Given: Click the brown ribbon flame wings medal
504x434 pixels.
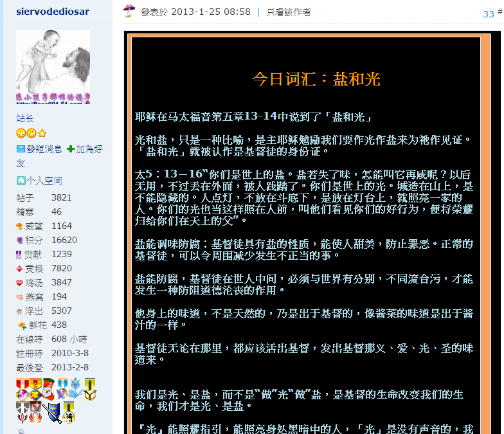Looking at the screenshot, I should [35, 411].
